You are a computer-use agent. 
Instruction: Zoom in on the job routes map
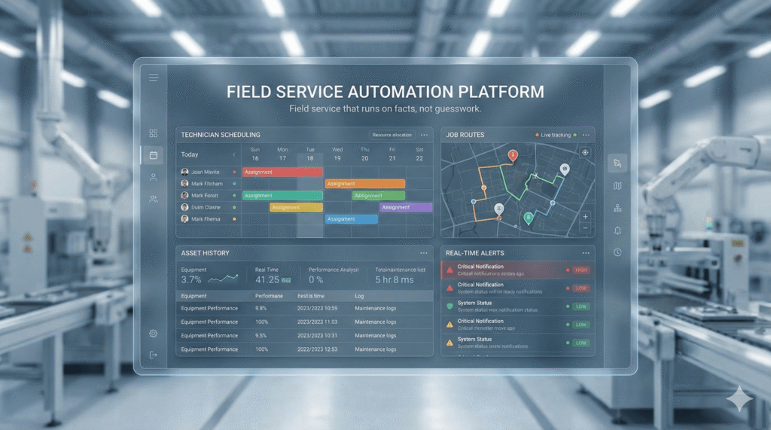click(x=585, y=217)
